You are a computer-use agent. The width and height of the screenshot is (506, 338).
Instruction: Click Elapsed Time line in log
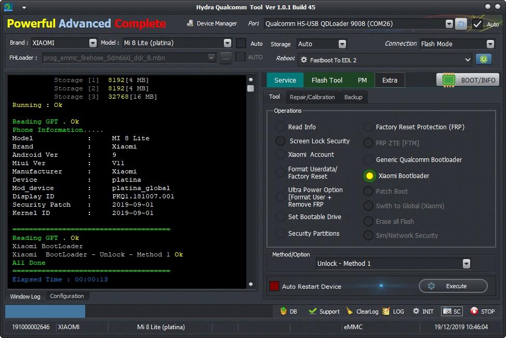pos(60,279)
